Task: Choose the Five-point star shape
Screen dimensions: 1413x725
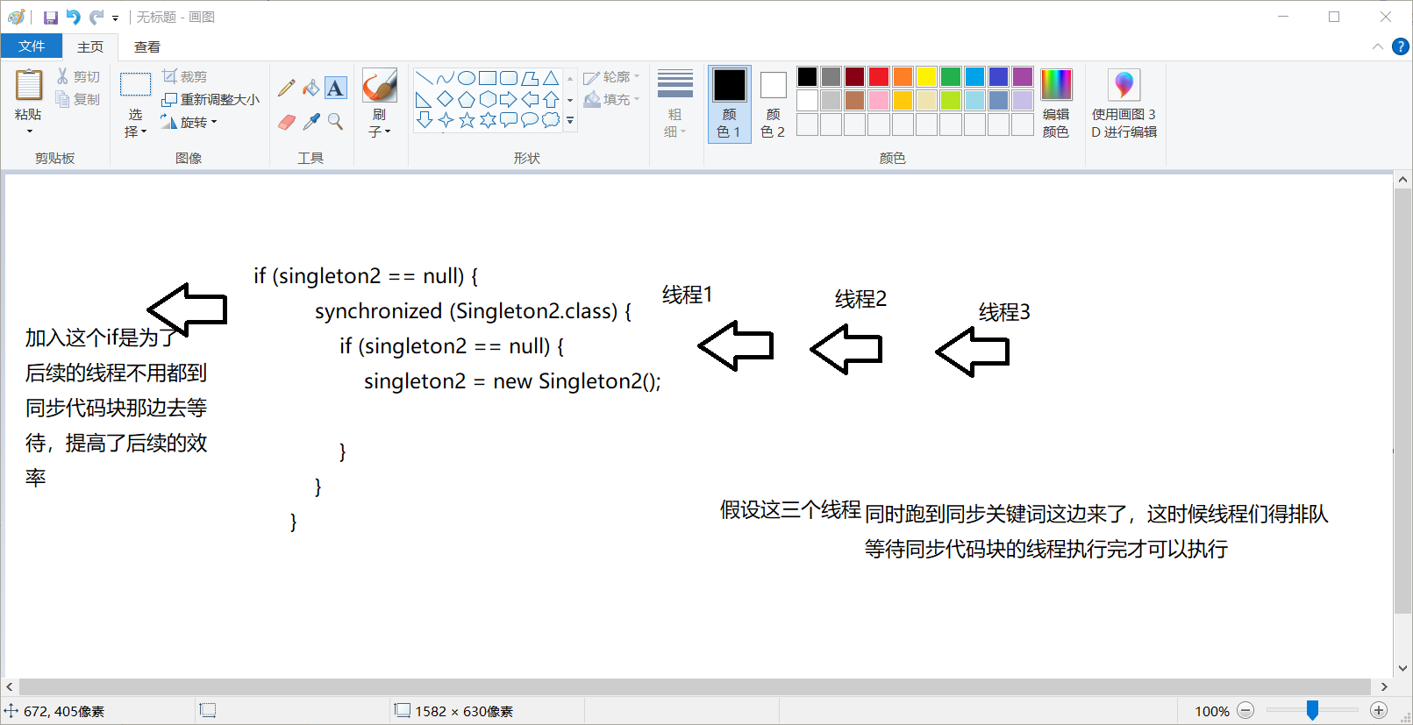Action: point(467,120)
